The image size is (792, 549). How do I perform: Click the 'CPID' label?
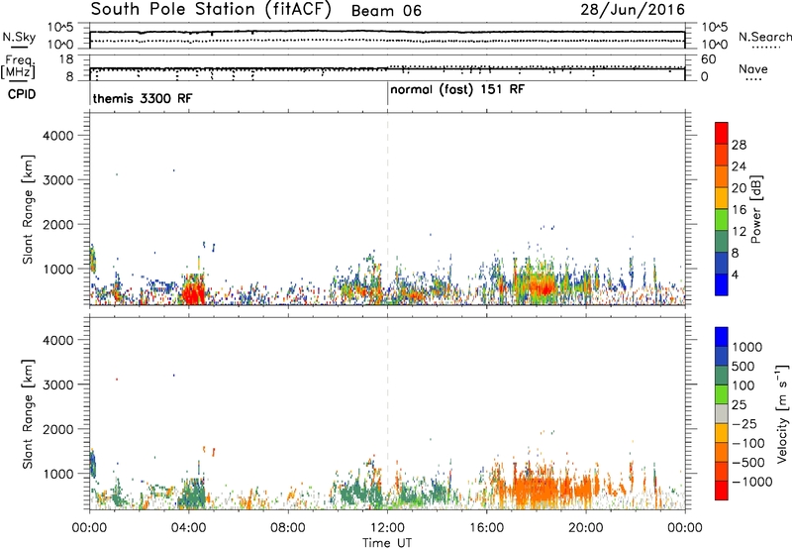[22, 94]
